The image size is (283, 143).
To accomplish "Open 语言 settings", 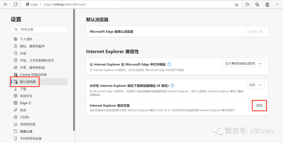I will [x=23, y=110].
